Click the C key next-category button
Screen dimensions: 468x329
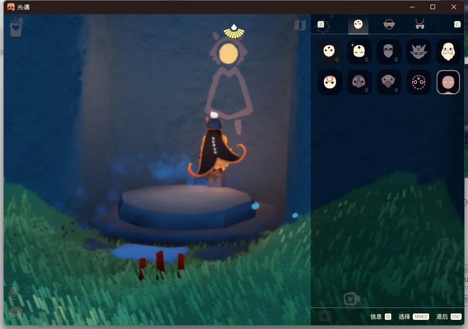pyautogui.click(x=457, y=25)
